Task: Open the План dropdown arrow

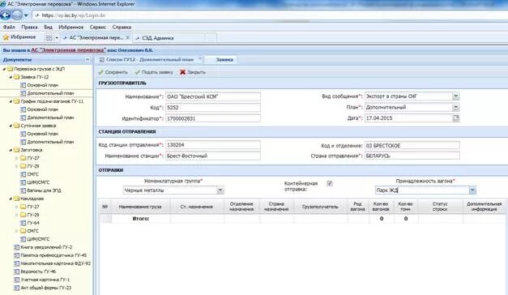Action: [x=456, y=107]
